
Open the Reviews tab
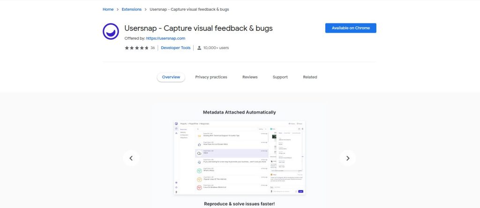250,77
